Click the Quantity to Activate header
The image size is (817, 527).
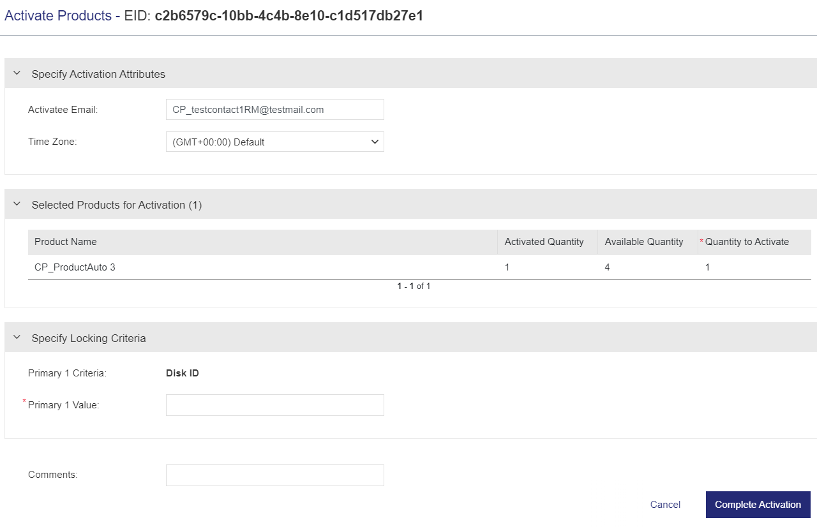pyautogui.click(x=754, y=242)
